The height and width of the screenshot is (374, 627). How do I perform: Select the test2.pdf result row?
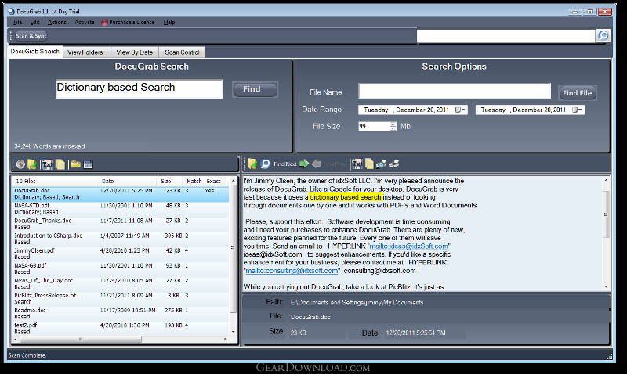pos(121,329)
